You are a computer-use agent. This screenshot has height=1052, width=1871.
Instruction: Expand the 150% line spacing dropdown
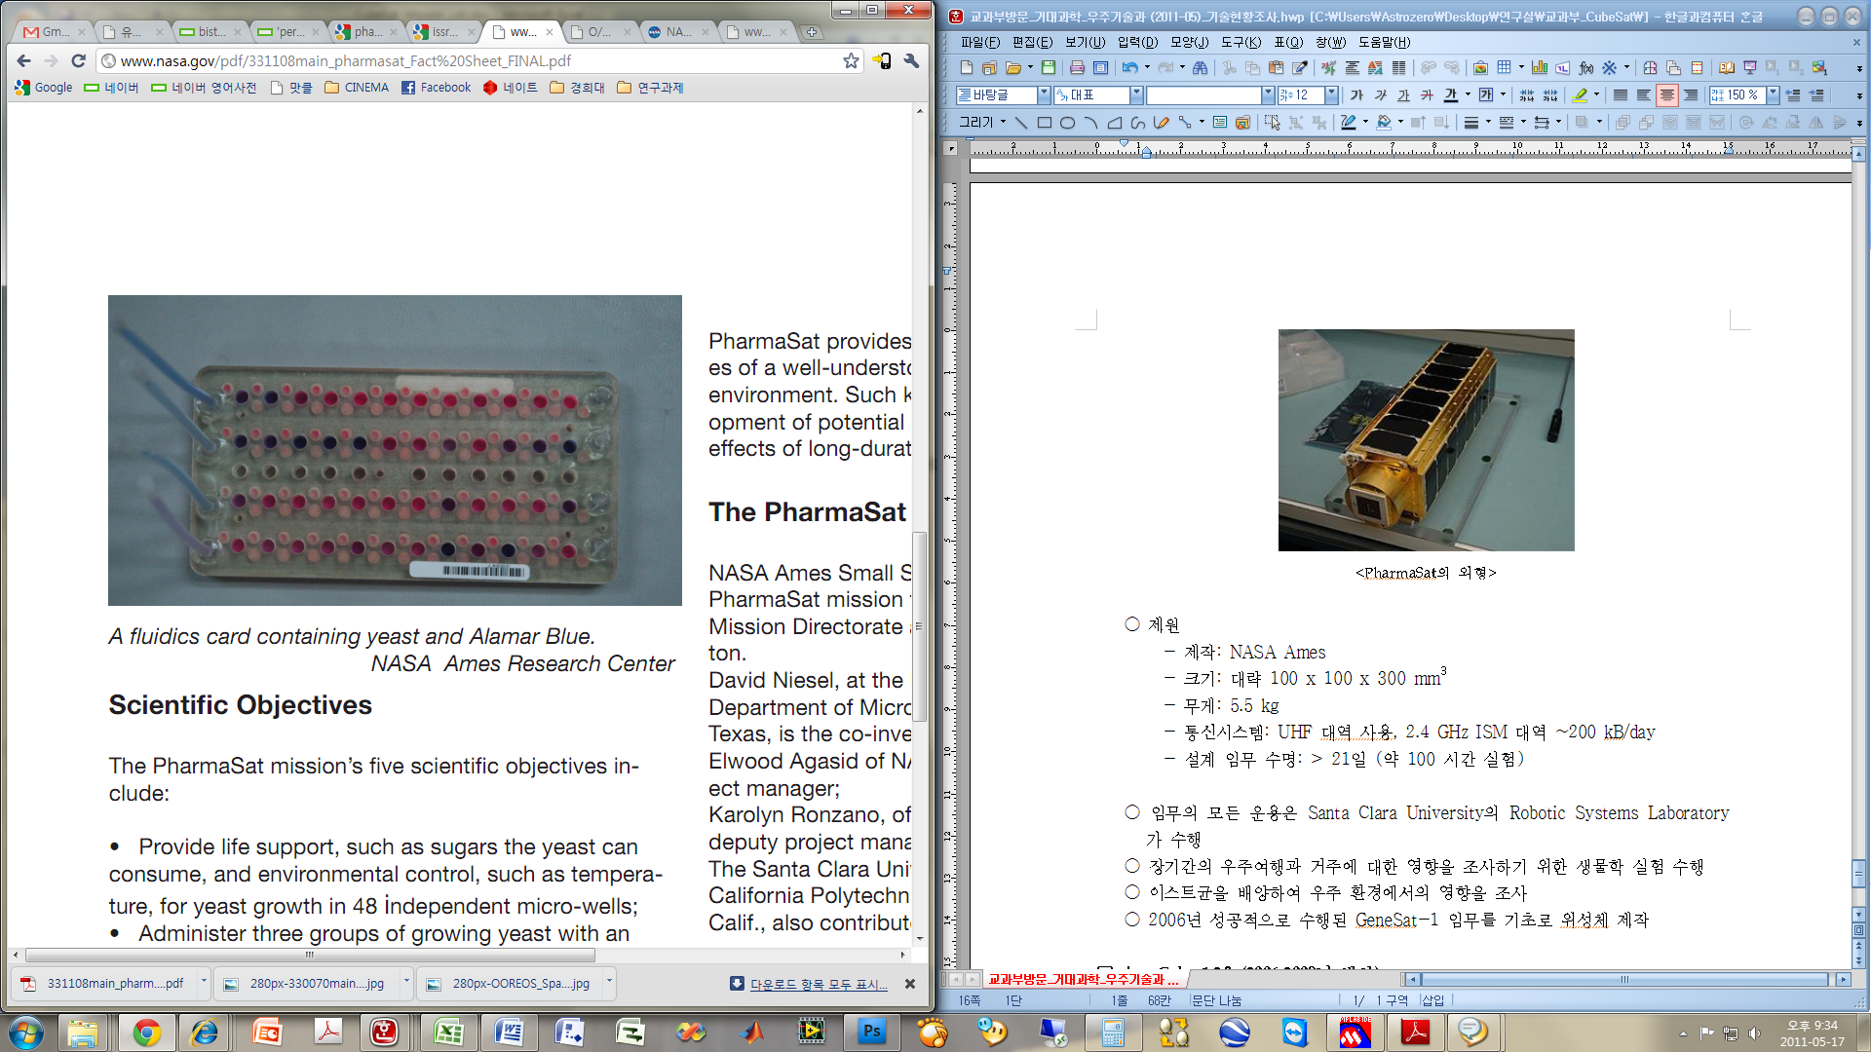(x=1773, y=95)
